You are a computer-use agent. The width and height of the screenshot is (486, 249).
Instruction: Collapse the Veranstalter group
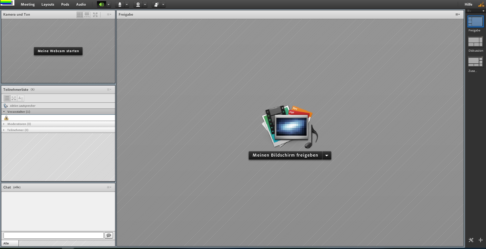click(x=4, y=112)
